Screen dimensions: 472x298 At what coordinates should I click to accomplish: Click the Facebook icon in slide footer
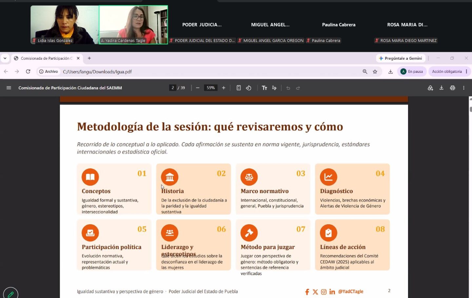(307, 292)
